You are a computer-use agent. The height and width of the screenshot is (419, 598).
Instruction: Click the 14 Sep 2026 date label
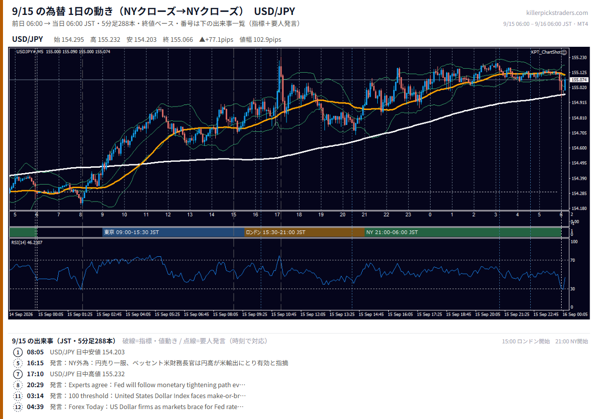pos(20,314)
